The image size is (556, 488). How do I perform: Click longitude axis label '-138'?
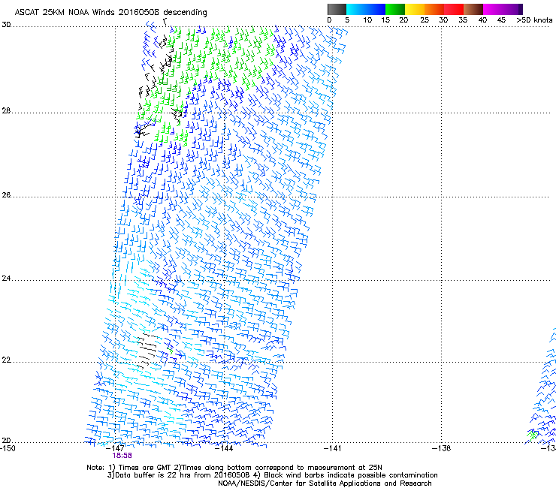click(x=441, y=448)
